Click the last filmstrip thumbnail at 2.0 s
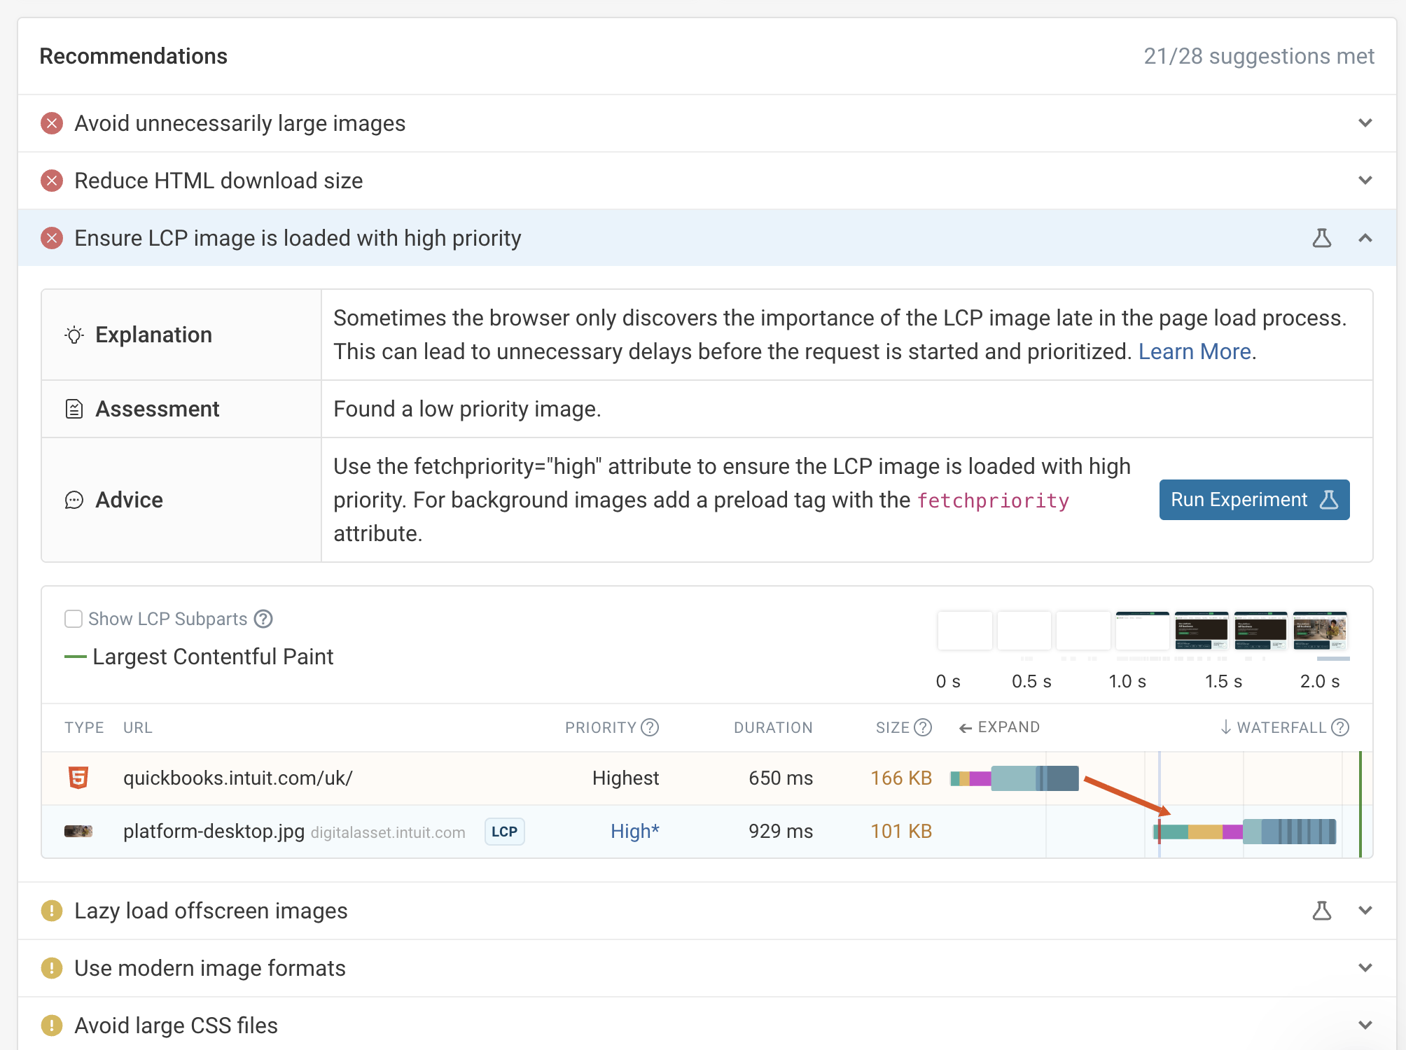 click(1319, 631)
